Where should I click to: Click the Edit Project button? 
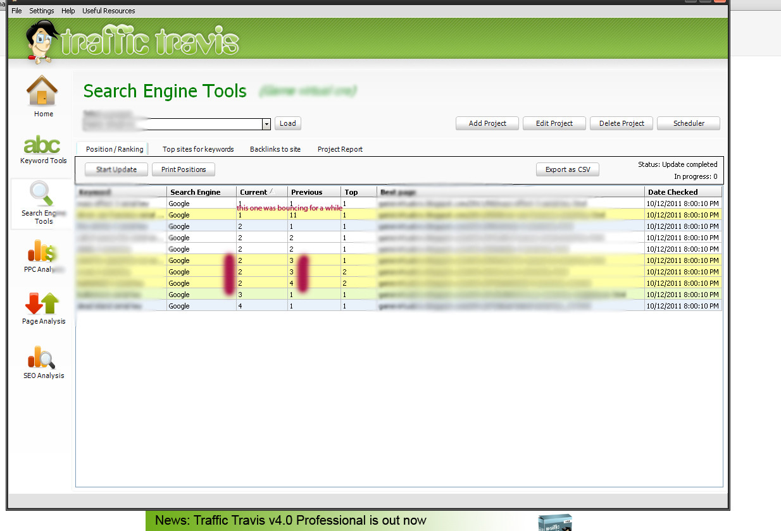(x=554, y=123)
